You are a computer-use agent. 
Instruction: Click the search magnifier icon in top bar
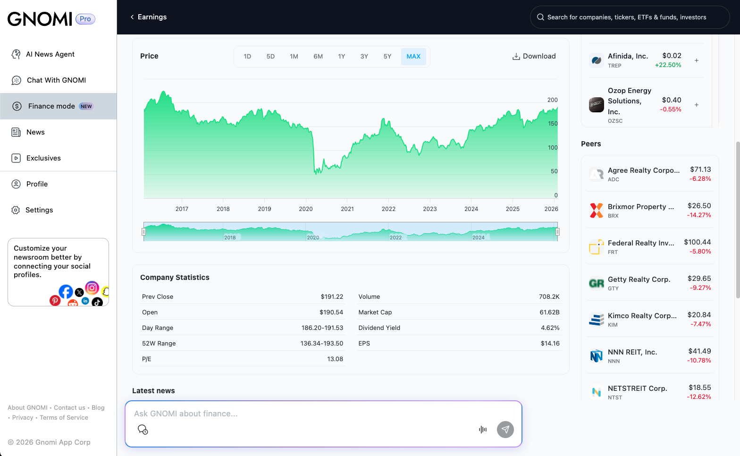[x=540, y=17]
